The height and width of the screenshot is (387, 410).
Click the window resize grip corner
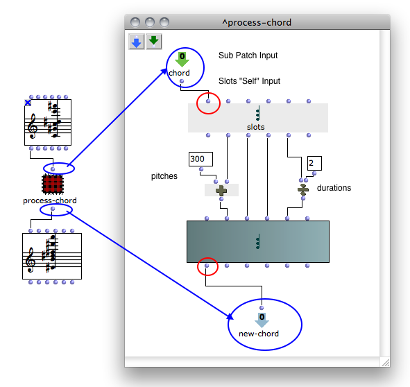click(386, 363)
